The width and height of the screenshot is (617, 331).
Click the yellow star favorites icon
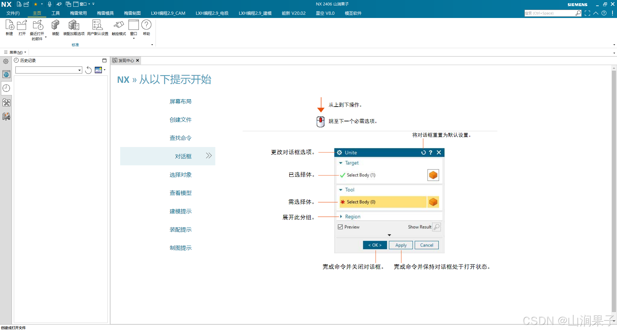tap(36, 4)
